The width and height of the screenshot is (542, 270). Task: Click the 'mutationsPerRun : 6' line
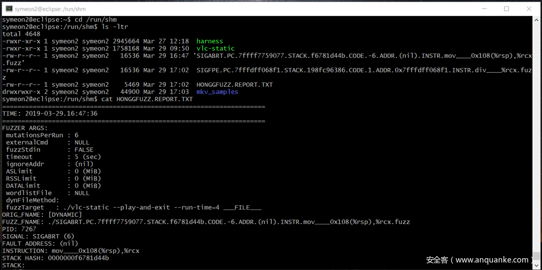coord(42,135)
